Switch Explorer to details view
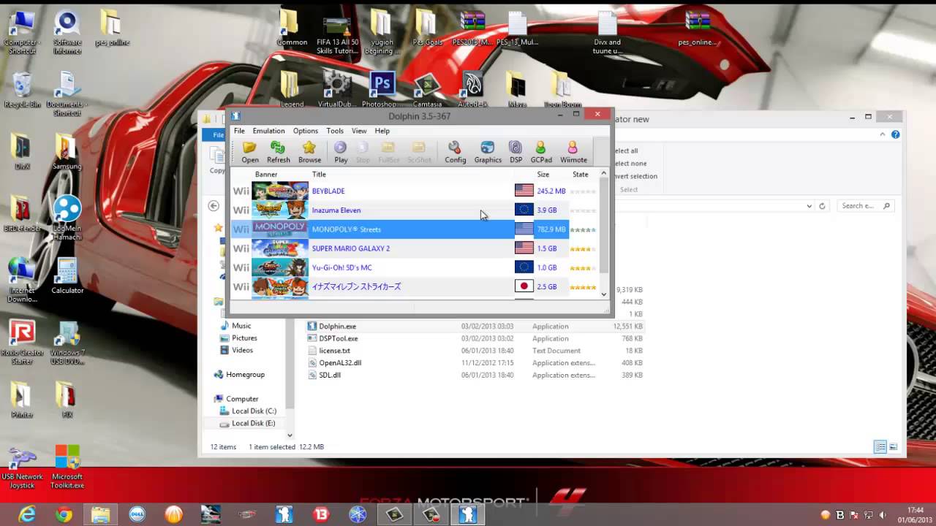This screenshot has height=526, width=936. click(880, 446)
